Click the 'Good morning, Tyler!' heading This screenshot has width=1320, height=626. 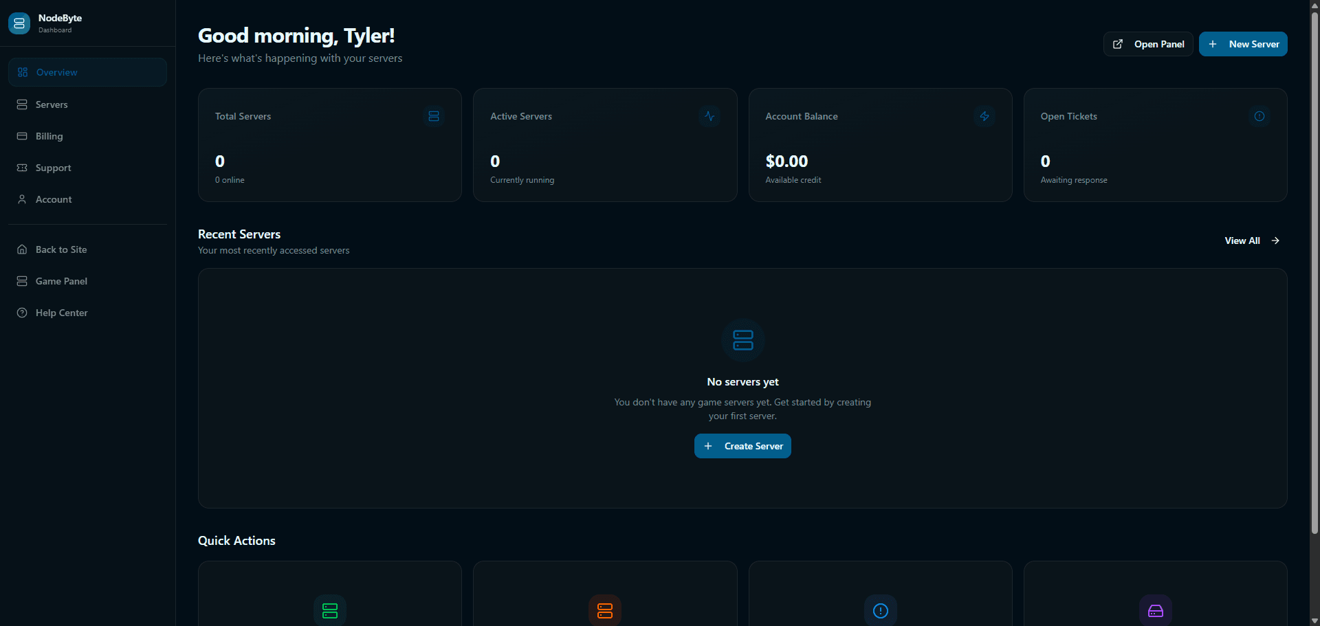click(296, 36)
